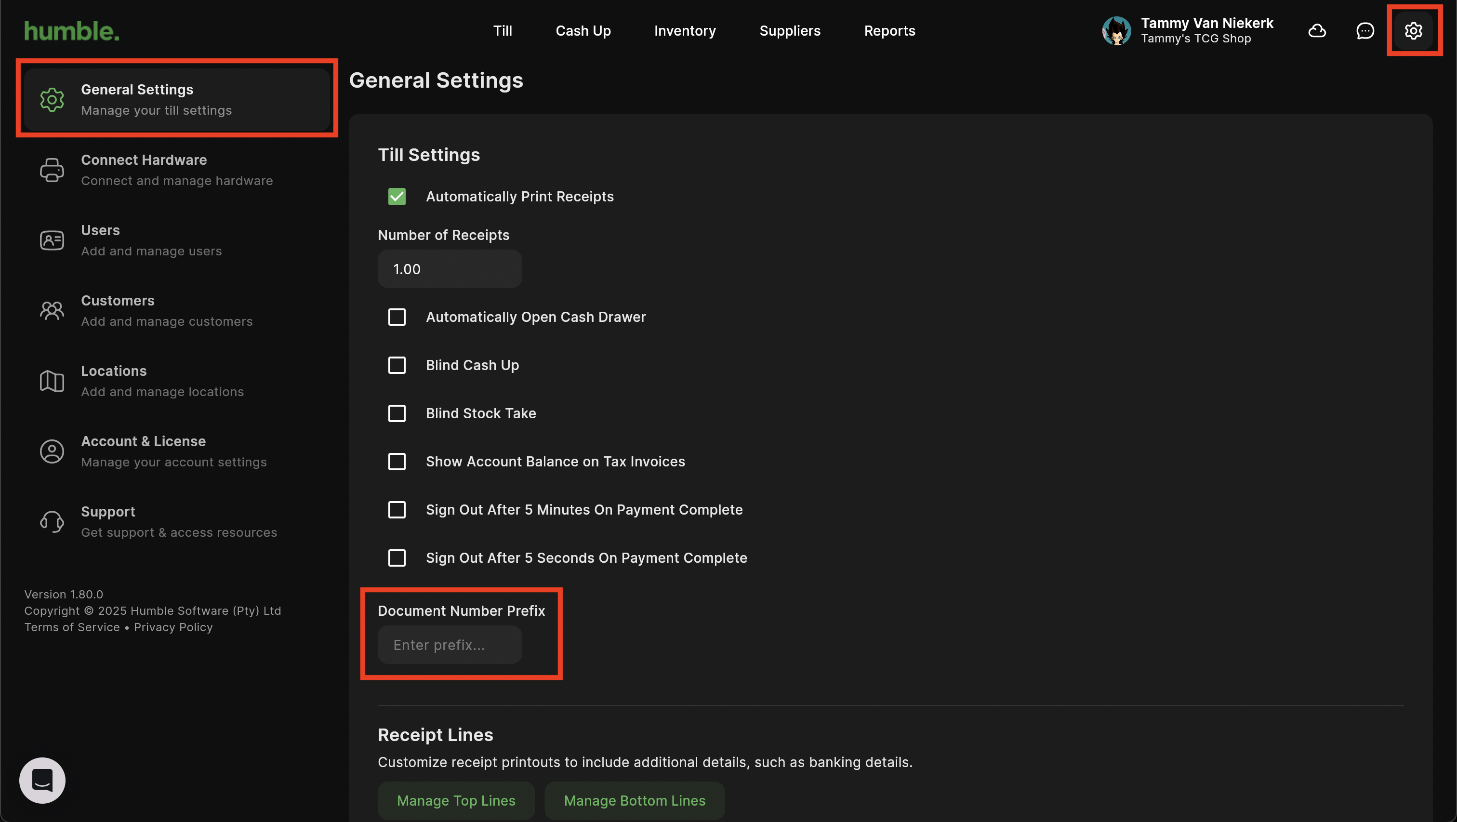Viewport: 1457px width, 822px height.
Task: Open the Locations map icon
Action: pos(52,381)
